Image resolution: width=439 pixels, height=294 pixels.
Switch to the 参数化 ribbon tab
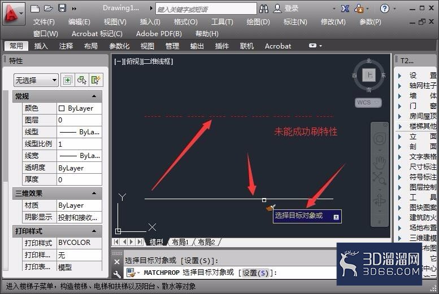[119, 46]
